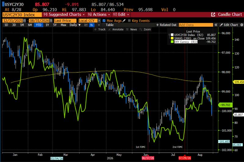Click the 12/31/2025 start date field
This screenshot has width=244, height=162.
[13, 21]
